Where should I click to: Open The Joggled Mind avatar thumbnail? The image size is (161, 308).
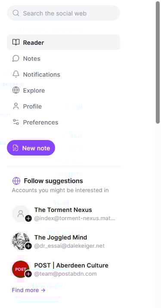(21, 241)
